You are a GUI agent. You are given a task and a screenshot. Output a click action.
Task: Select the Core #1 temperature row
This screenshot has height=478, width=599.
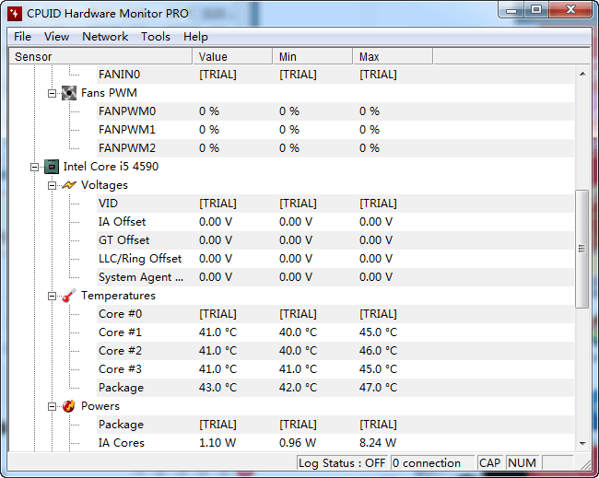(x=120, y=332)
